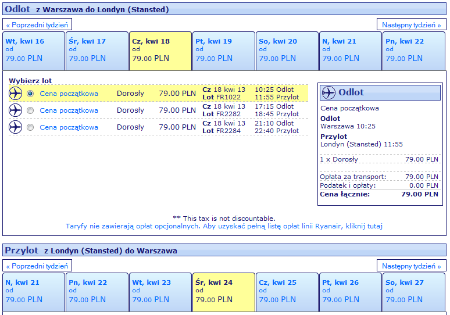Screen dimensions: 450x315
Task: Click 'Londyn (Stansted) 11:55' arrival text
Action: (x=362, y=144)
